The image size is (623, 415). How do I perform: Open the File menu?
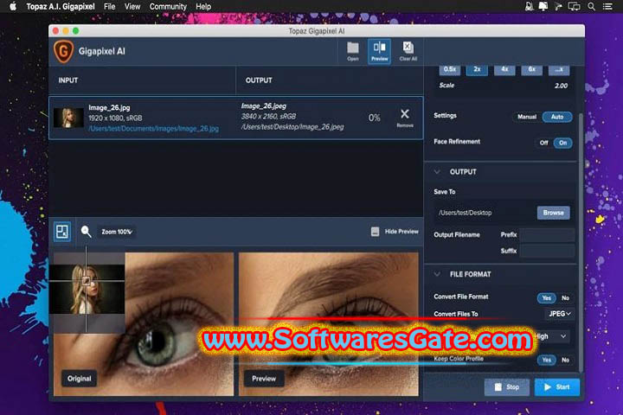[x=109, y=6]
